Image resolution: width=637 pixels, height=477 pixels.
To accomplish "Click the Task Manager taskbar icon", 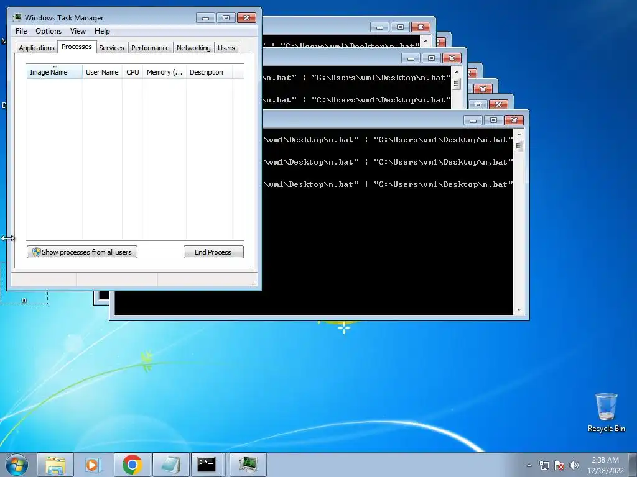I will point(248,465).
